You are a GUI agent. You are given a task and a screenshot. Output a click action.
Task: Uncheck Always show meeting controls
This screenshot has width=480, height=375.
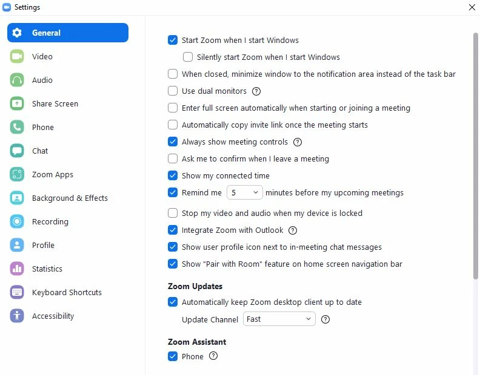click(x=173, y=142)
